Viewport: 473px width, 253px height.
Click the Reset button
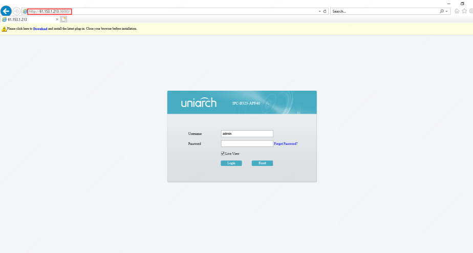click(263, 163)
